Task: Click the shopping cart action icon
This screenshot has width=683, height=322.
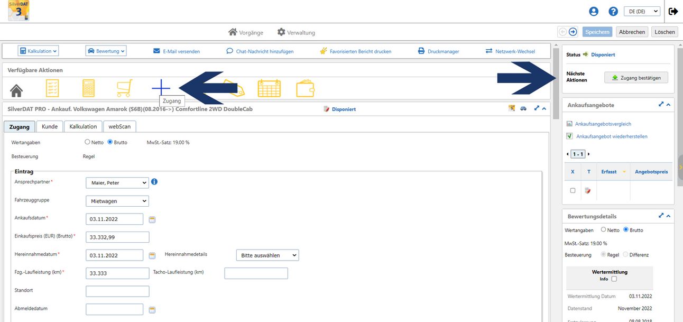Action: (x=124, y=88)
